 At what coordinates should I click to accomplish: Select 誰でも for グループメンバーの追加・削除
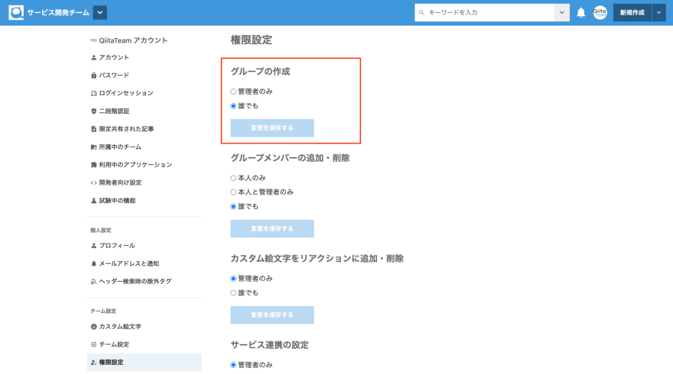233,207
